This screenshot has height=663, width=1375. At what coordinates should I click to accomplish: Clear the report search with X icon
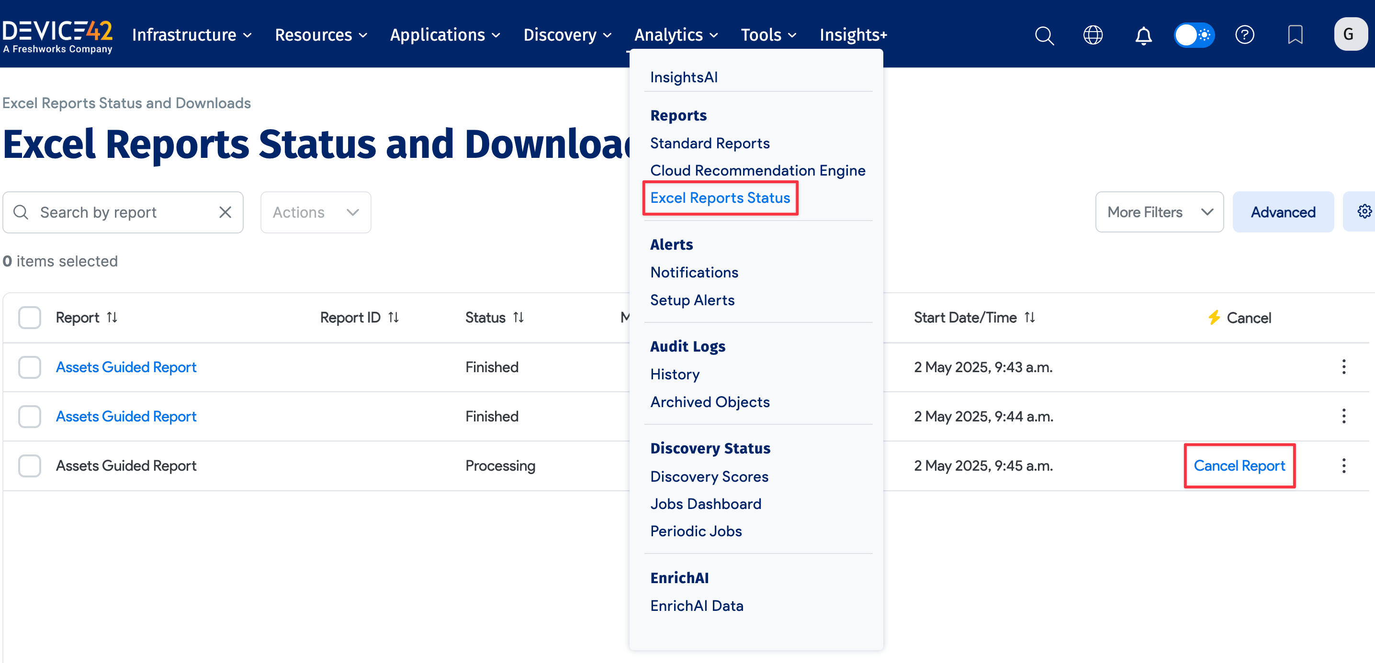point(225,212)
